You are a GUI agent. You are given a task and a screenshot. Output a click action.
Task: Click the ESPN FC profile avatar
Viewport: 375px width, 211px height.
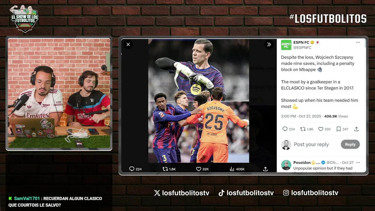(286, 45)
